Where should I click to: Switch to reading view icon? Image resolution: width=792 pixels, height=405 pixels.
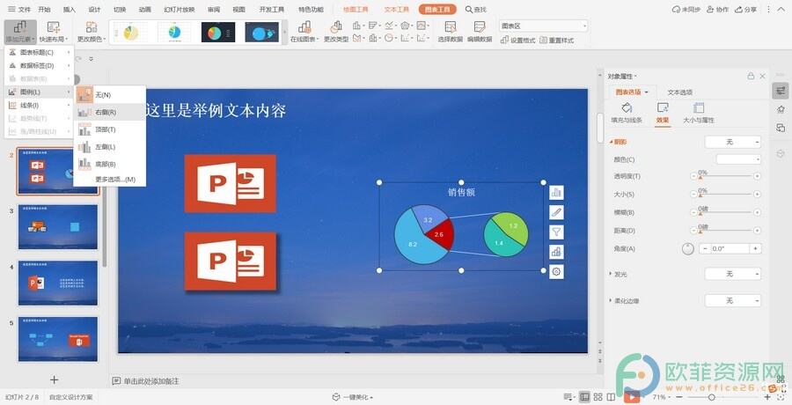(x=611, y=397)
